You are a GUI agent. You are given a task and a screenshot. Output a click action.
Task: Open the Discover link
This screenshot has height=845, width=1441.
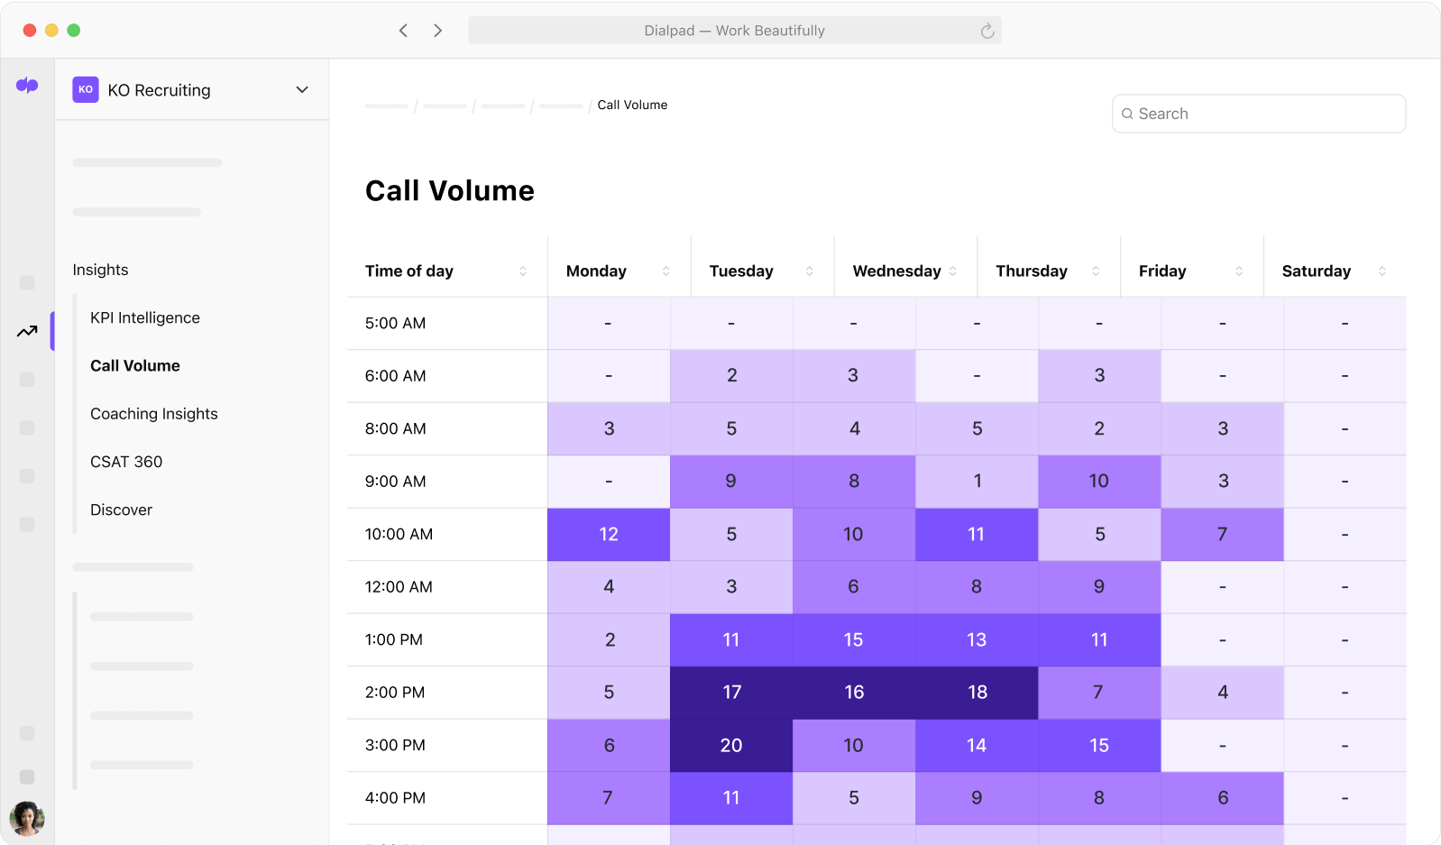(x=121, y=510)
